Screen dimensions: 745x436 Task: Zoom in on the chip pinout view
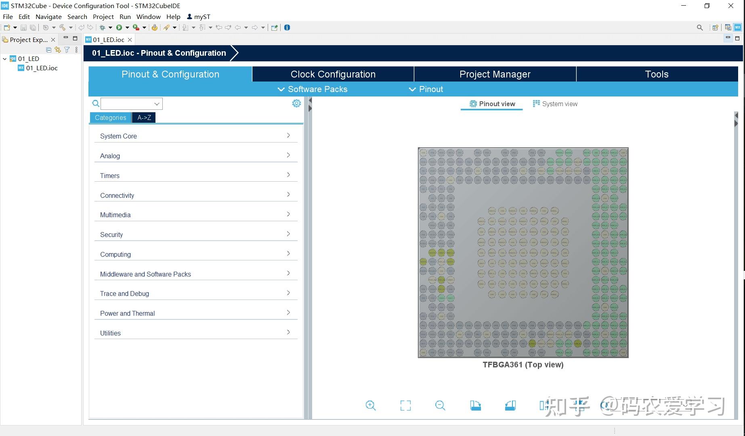pyautogui.click(x=371, y=405)
